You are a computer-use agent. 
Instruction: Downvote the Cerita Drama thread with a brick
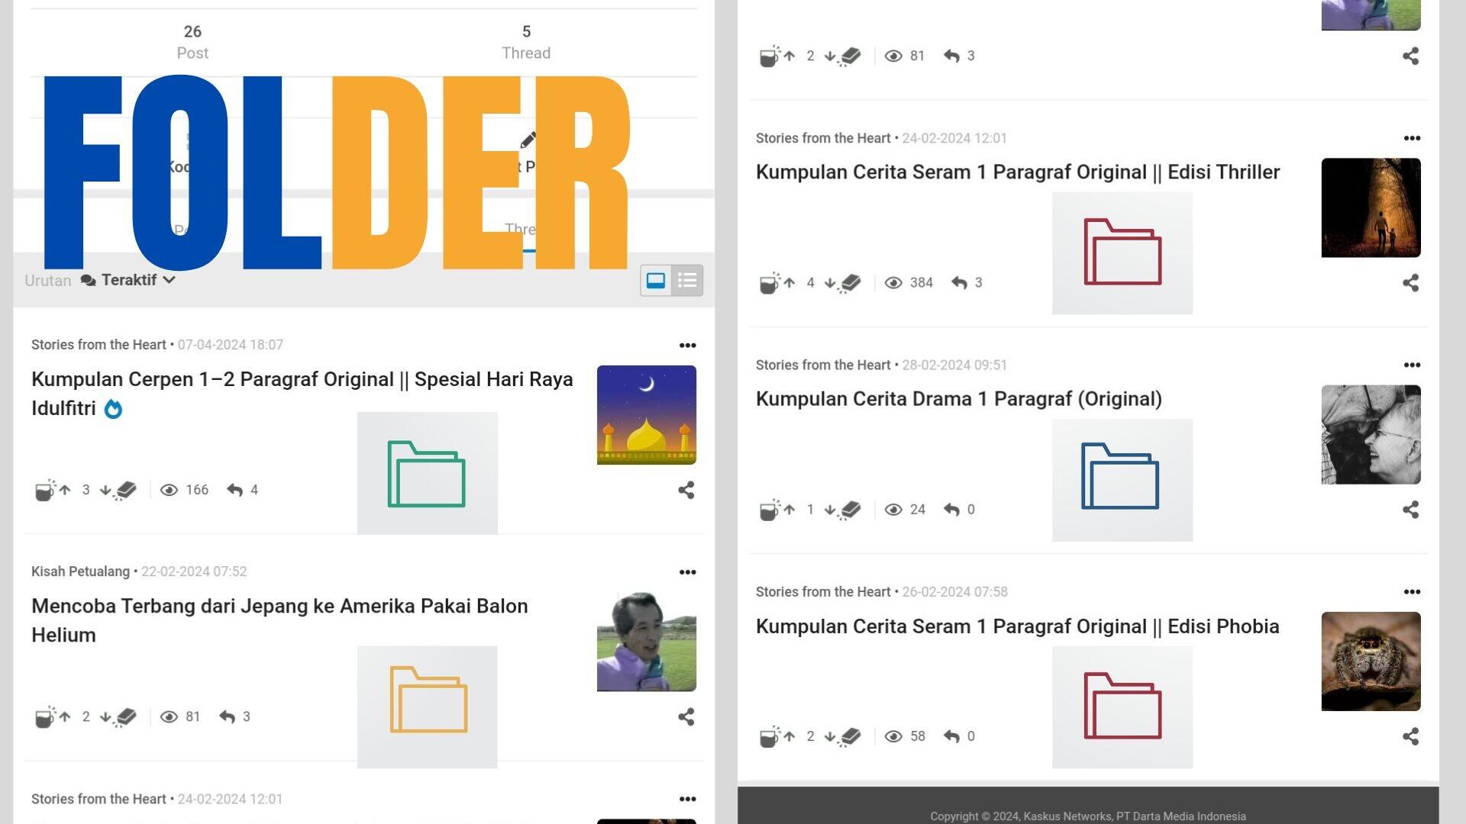click(843, 510)
